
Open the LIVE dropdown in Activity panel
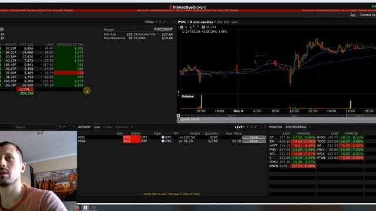(x=240, y=127)
